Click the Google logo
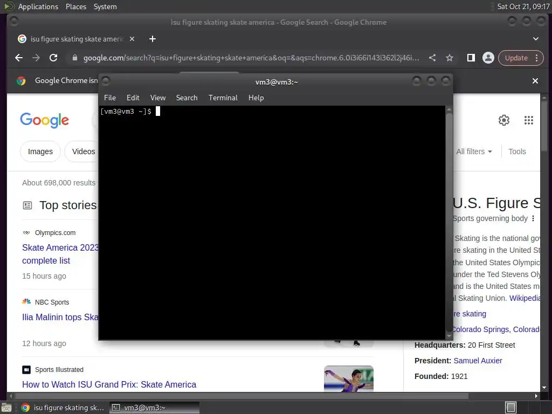Viewport: 552px width, 414px height. coord(44,120)
